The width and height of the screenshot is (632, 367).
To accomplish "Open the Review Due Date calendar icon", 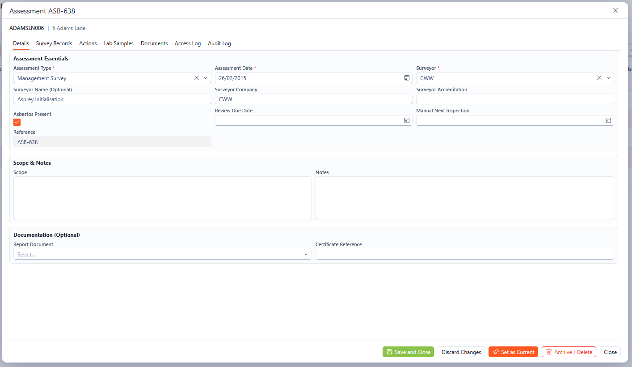I will 407,120.
